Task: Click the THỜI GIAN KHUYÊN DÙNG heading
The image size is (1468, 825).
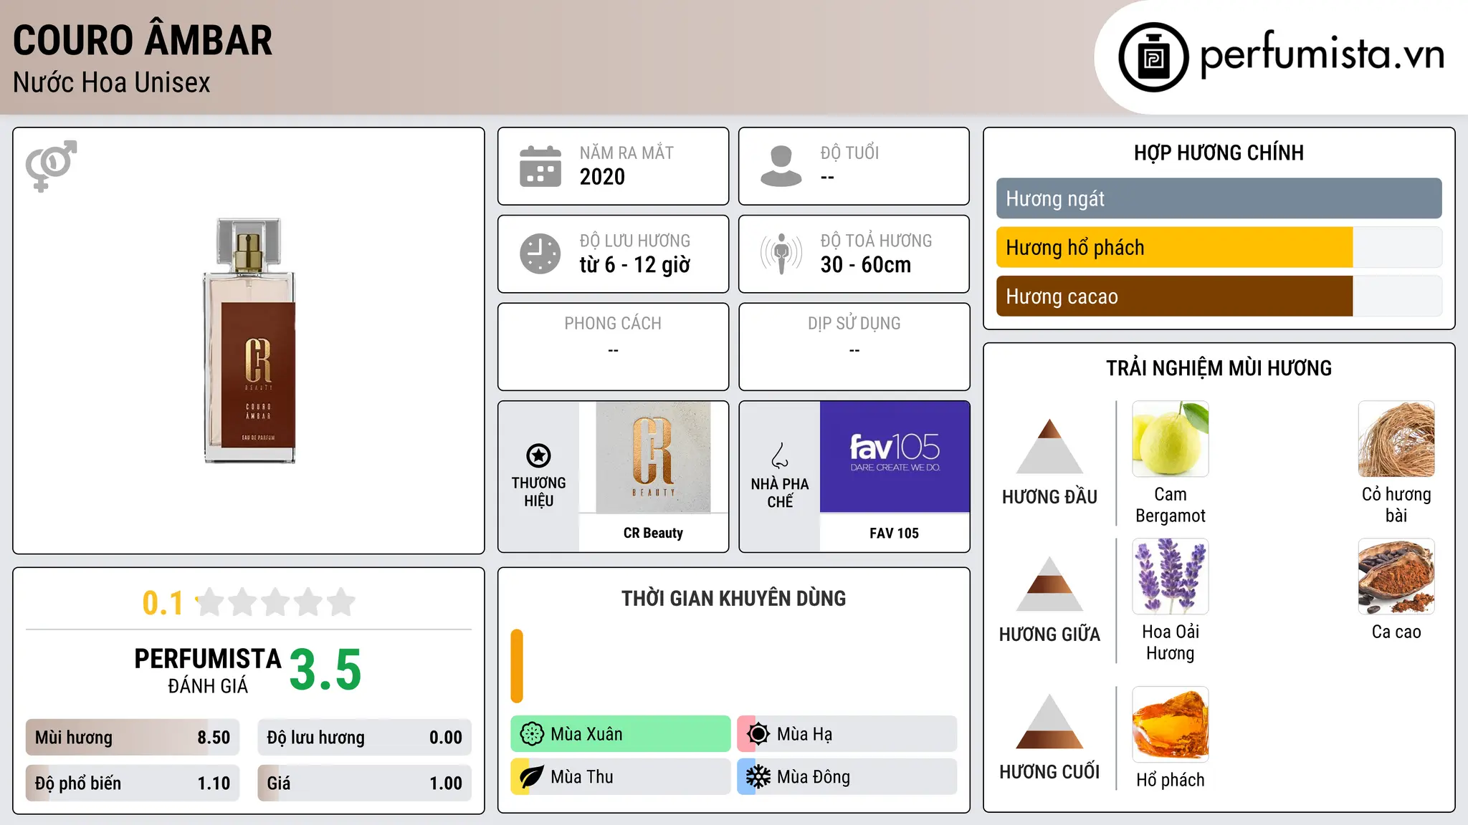Action: point(733,599)
